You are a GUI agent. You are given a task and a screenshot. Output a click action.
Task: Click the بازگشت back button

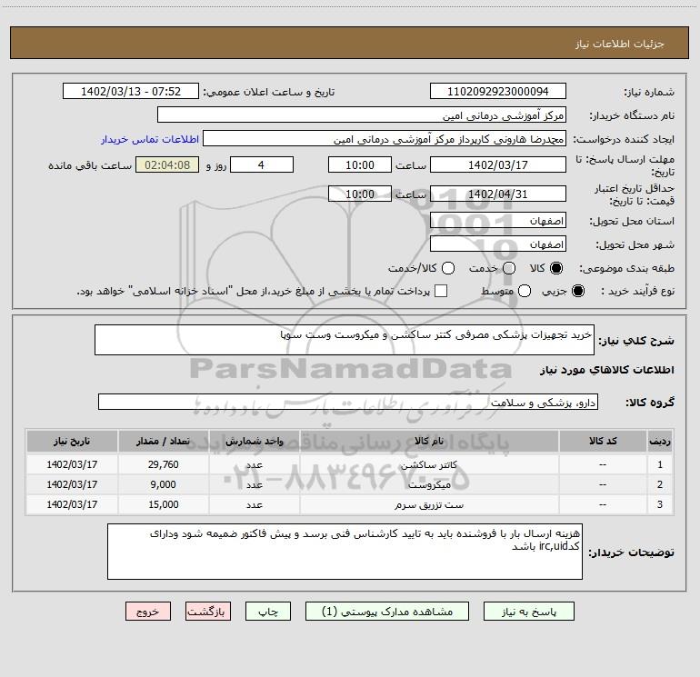(208, 612)
